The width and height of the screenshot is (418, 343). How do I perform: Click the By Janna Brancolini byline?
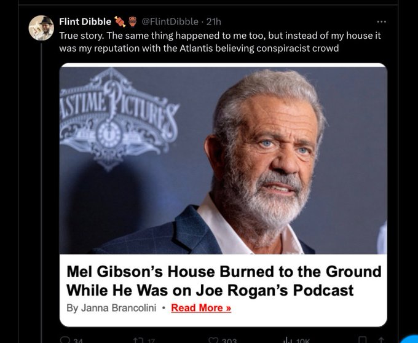(113, 308)
